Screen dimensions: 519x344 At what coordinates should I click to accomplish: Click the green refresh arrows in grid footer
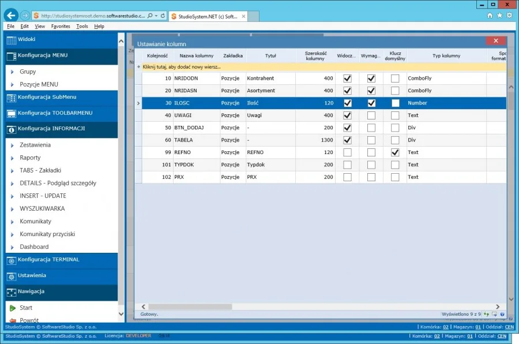(x=486, y=314)
